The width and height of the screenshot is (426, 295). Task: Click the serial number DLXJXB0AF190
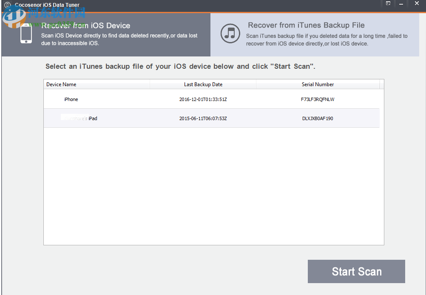[x=318, y=118]
